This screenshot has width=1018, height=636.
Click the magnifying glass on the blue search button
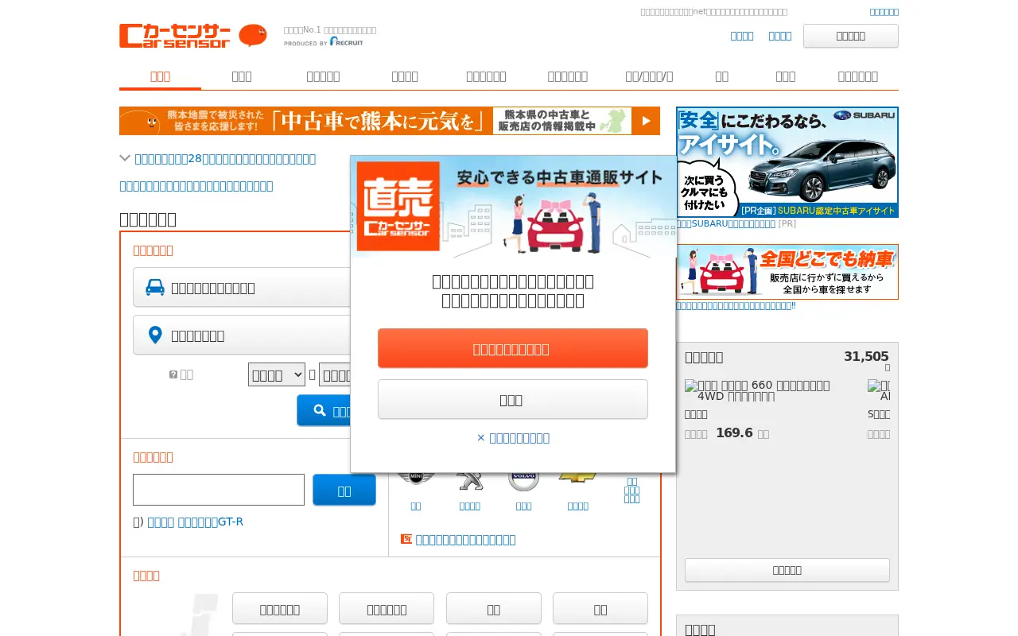320,410
